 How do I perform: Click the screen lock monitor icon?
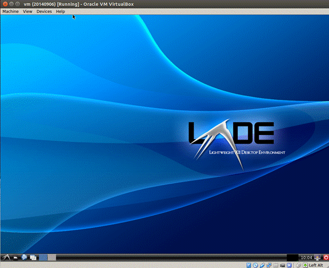coord(318,257)
